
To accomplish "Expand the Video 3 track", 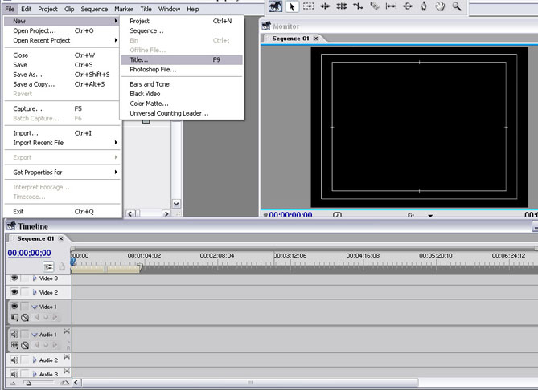I will (x=35, y=278).
